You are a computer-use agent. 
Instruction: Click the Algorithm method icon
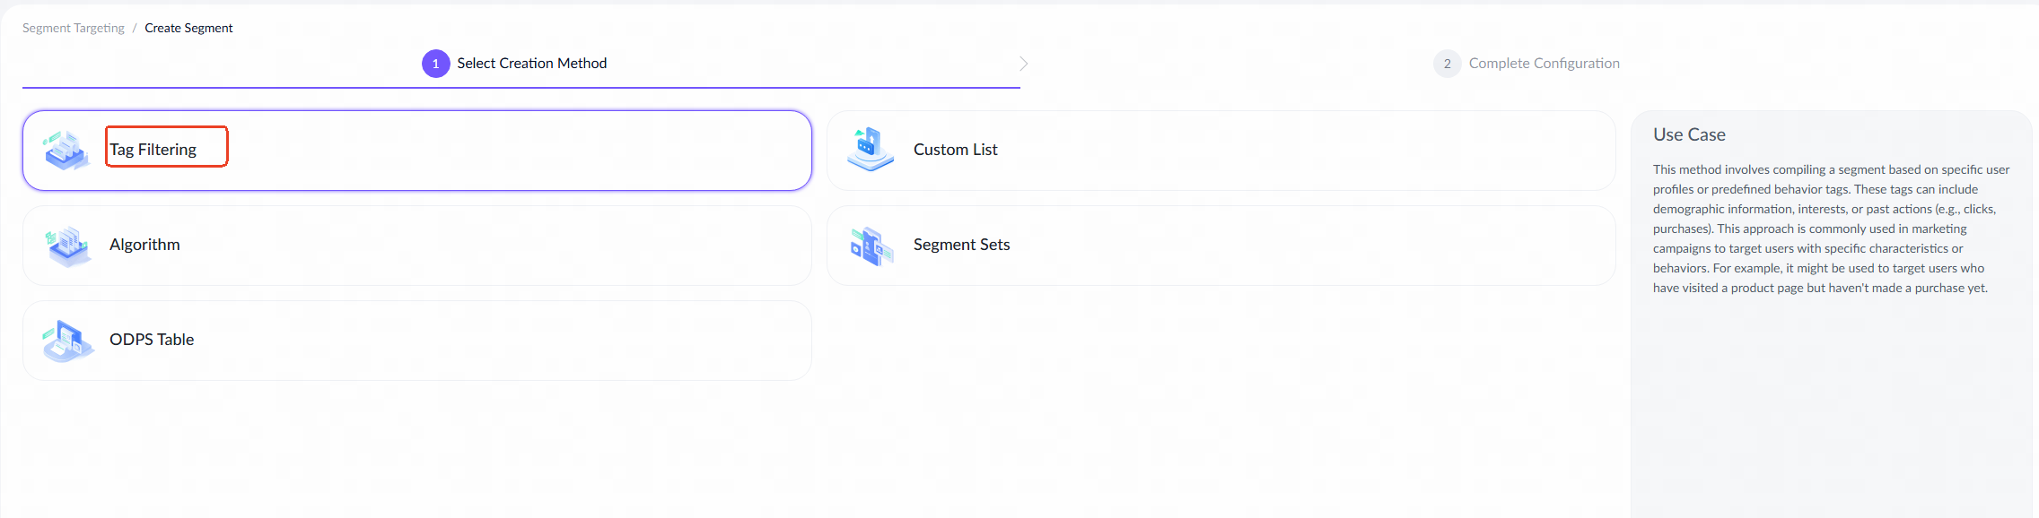(67, 246)
